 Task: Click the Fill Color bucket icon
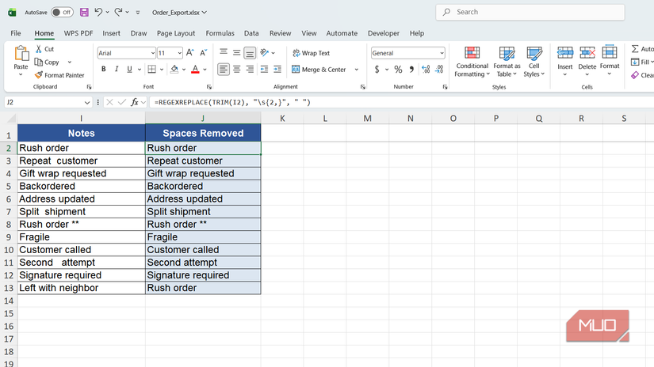(174, 69)
